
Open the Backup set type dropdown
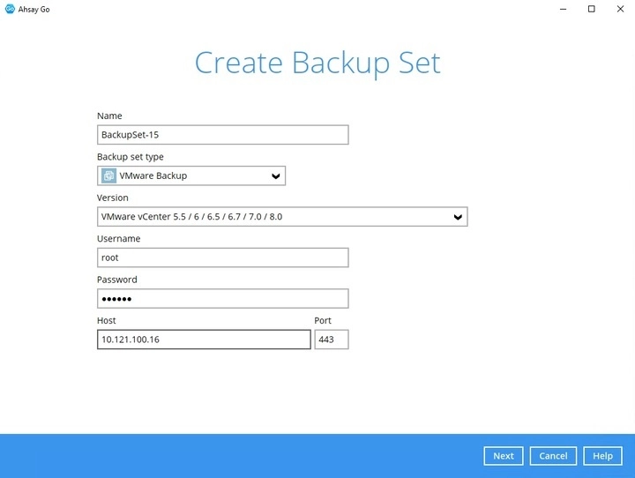click(191, 176)
